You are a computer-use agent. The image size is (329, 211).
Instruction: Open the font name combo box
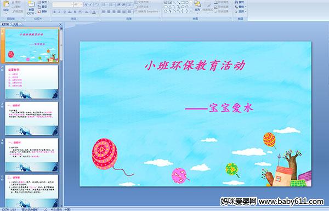(x=63, y=4)
